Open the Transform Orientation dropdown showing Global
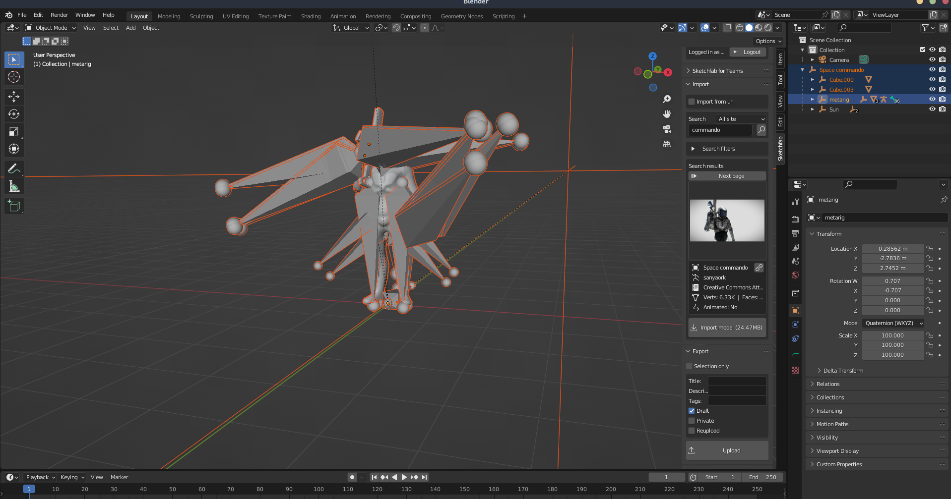This screenshot has width=951, height=499. click(351, 28)
